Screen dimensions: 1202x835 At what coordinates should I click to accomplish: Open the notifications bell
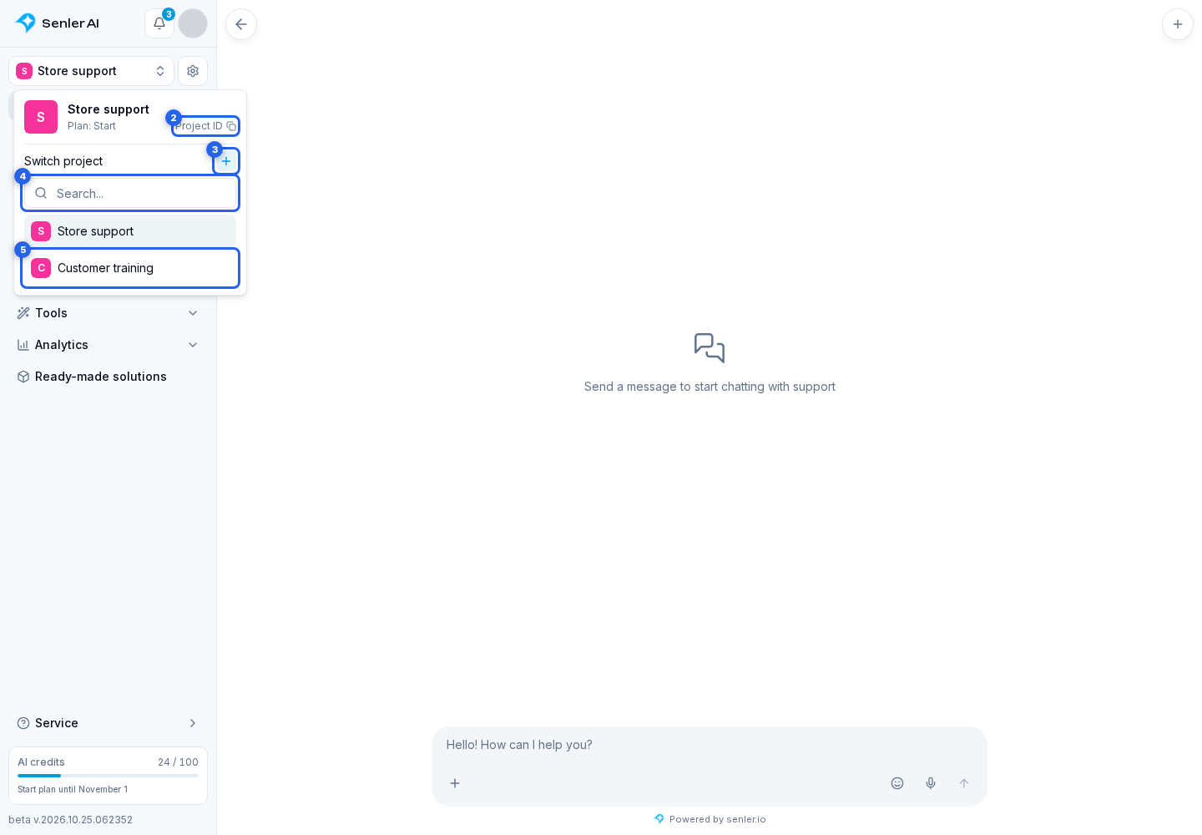pos(159,23)
